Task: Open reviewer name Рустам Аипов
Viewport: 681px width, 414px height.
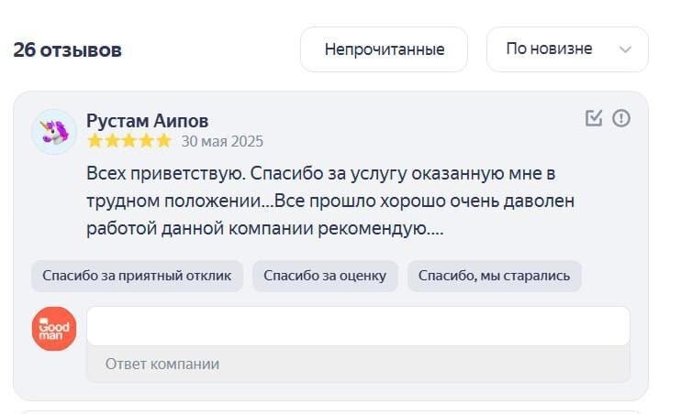Action: click(x=147, y=121)
